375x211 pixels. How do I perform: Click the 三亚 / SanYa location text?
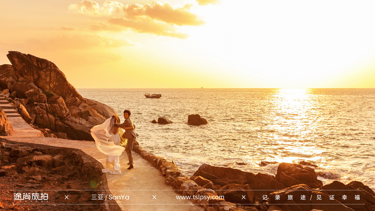pyautogui.click(x=110, y=197)
